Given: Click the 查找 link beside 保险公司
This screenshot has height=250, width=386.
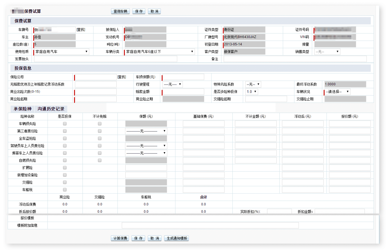Looking at the screenshot, I should (x=121, y=77).
